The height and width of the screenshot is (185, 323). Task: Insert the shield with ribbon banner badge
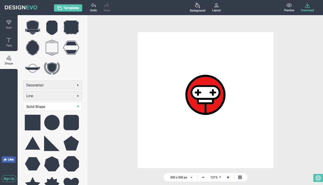(33, 27)
